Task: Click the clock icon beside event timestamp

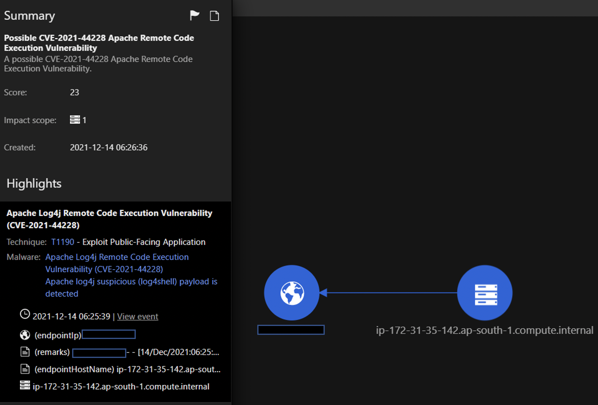Action: click(x=25, y=314)
